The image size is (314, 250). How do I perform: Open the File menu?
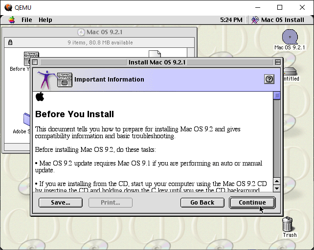26,20
